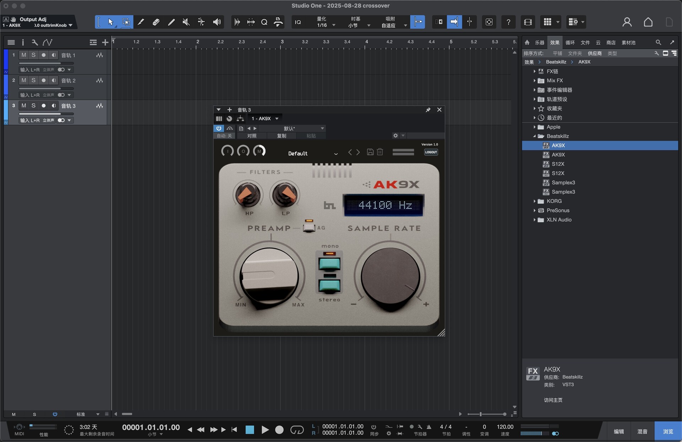
Task: Go to next AK9X preset arrow
Action: [358, 152]
